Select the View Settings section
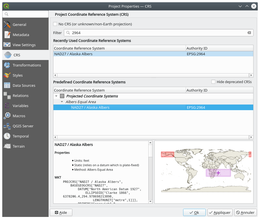 (x=24, y=45)
